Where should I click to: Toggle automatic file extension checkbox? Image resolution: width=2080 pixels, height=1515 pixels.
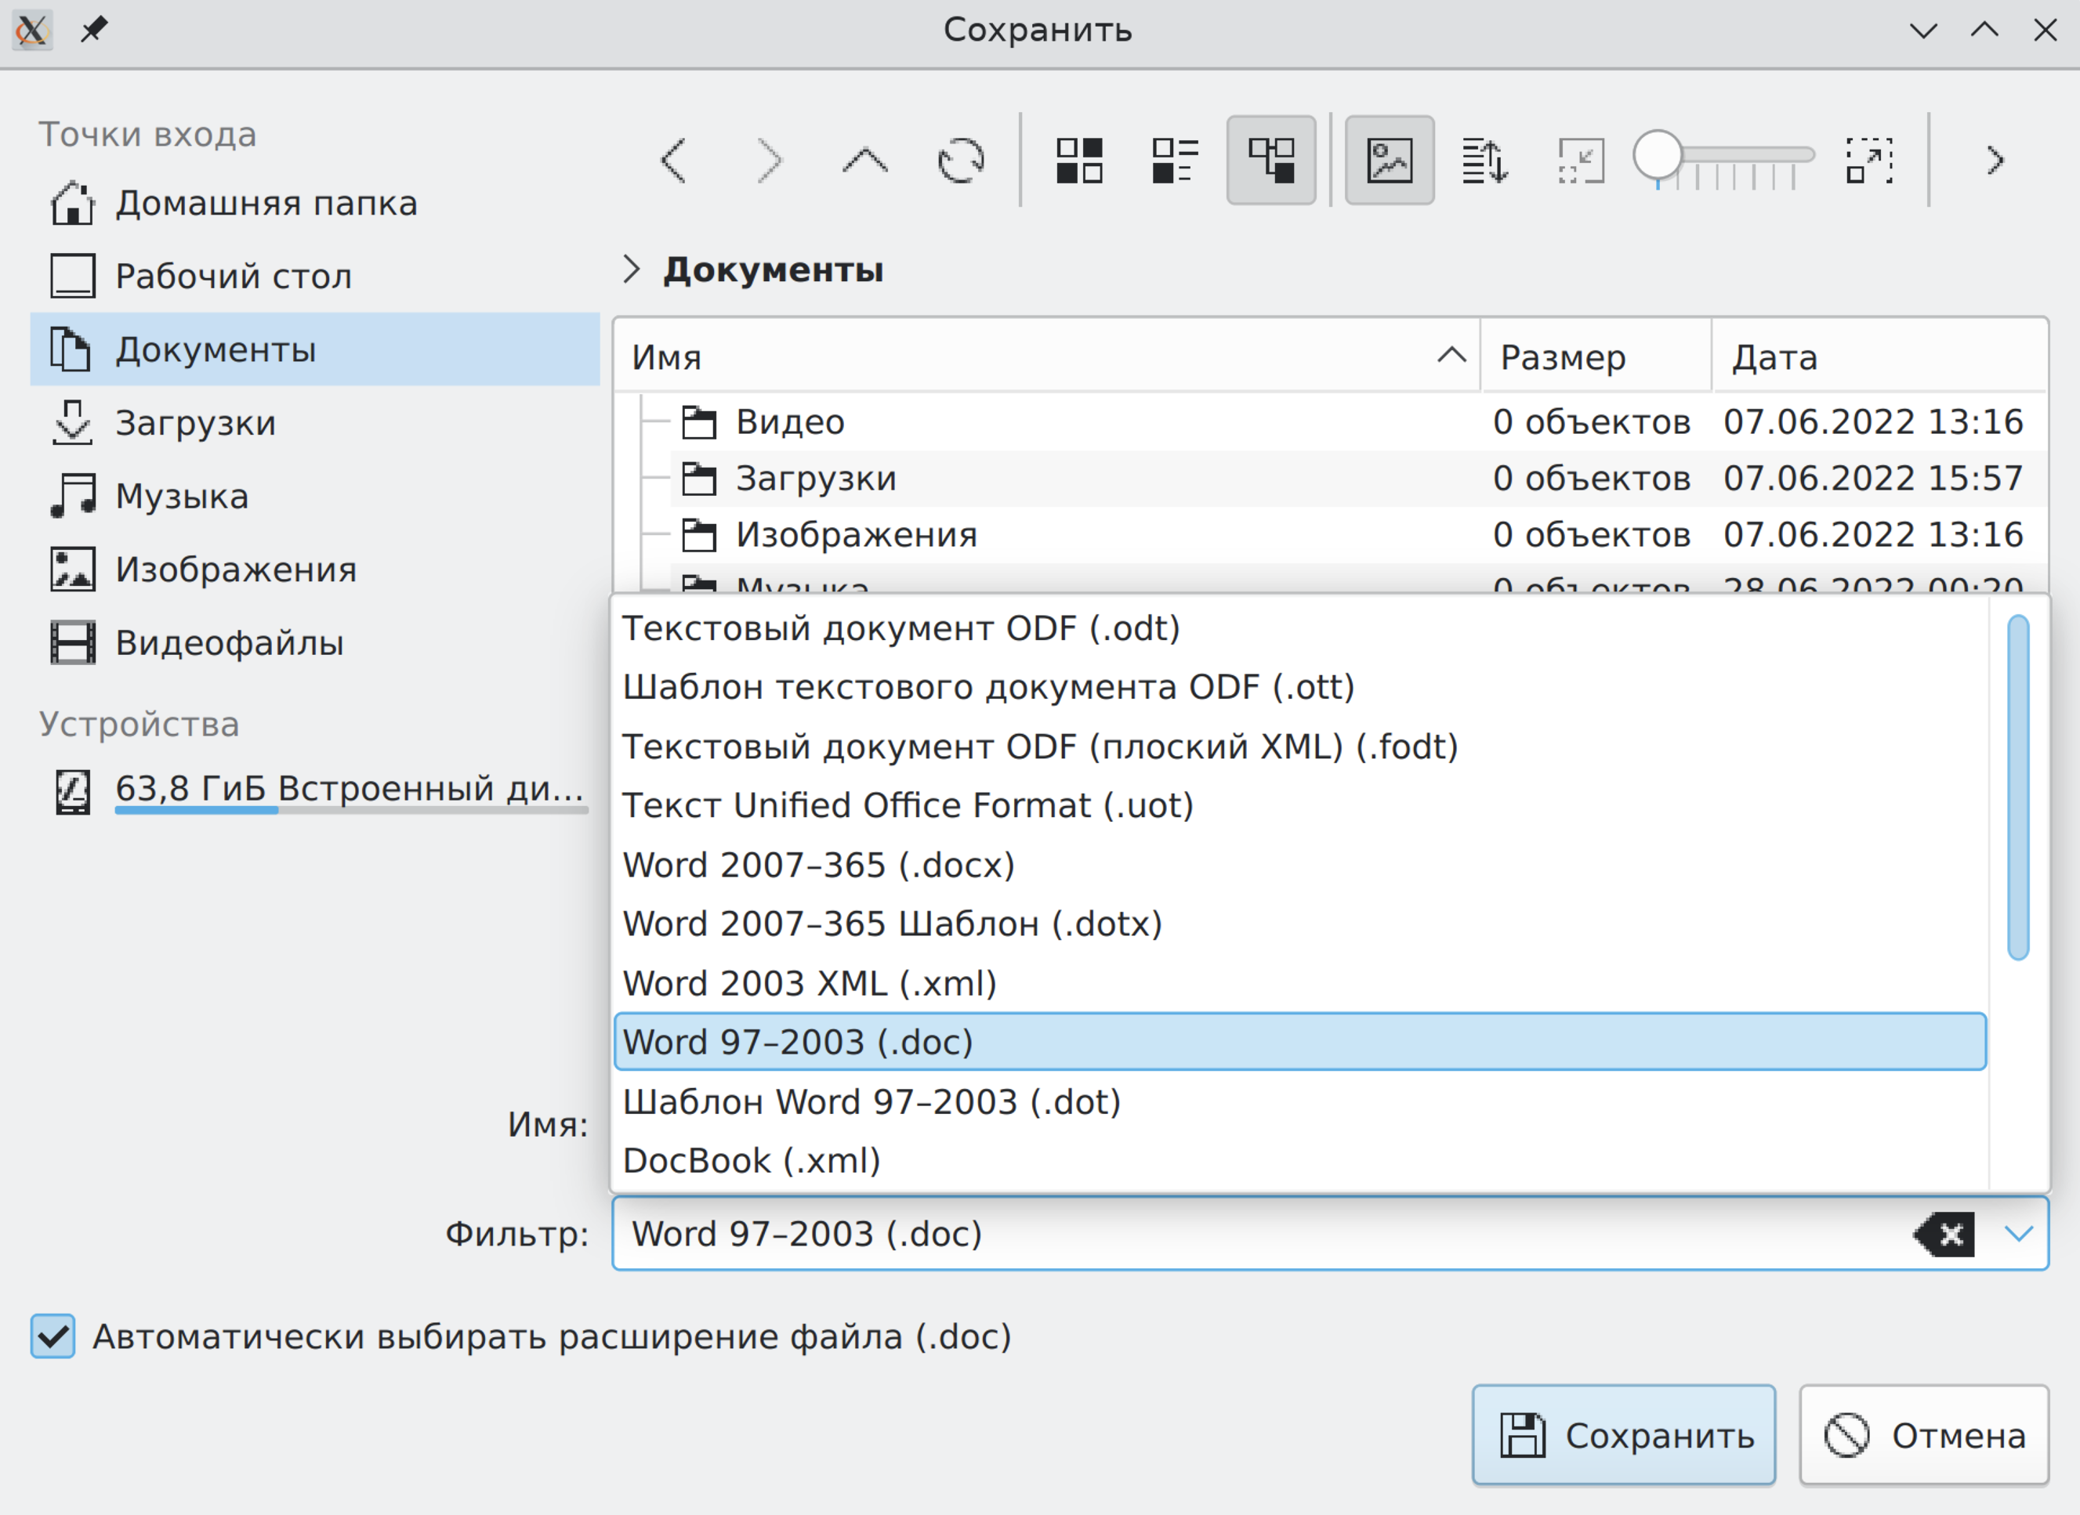(53, 1337)
